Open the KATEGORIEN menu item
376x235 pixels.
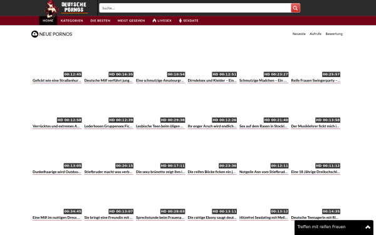71,21
